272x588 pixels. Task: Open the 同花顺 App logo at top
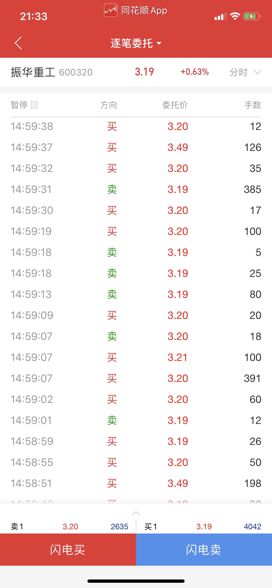coord(111,10)
